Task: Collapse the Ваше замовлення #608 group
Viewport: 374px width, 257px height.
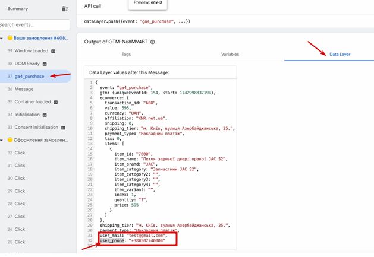Action: [x=1, y=39]
